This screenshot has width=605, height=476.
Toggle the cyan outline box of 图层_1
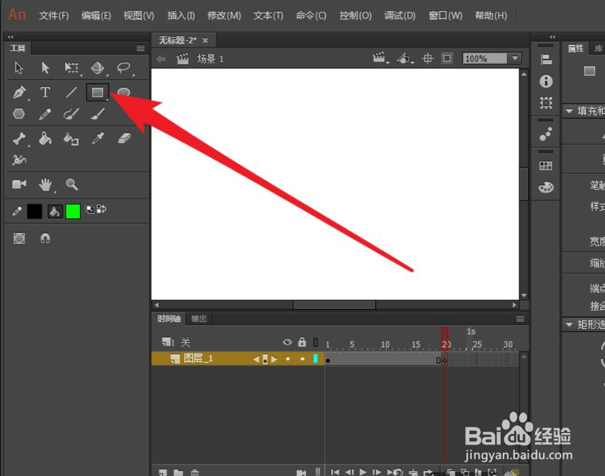[x=316, y=359]
